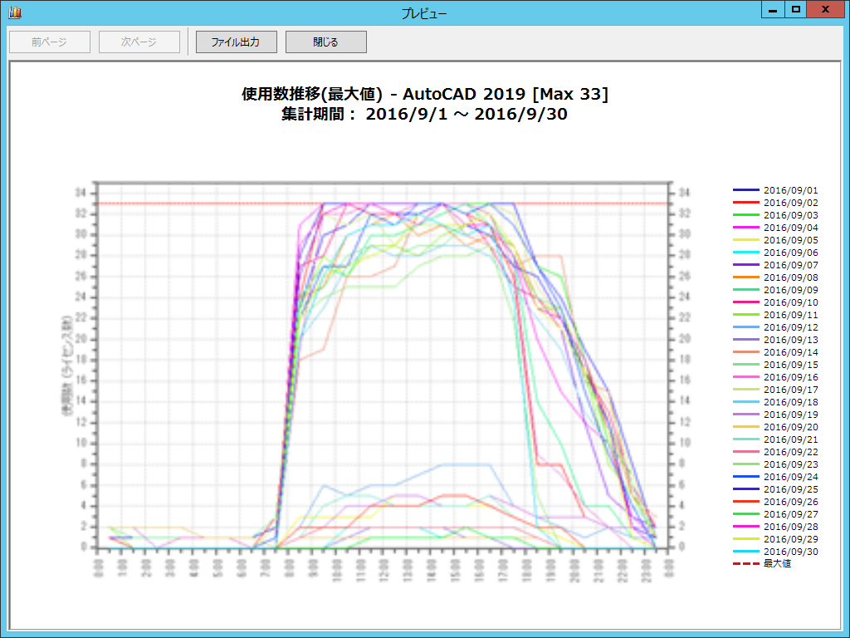
Task: Click legend entry 2016/09/06
Action: [776, 253]
